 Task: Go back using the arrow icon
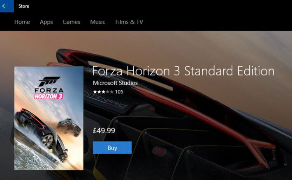click(x=7, y=6)
